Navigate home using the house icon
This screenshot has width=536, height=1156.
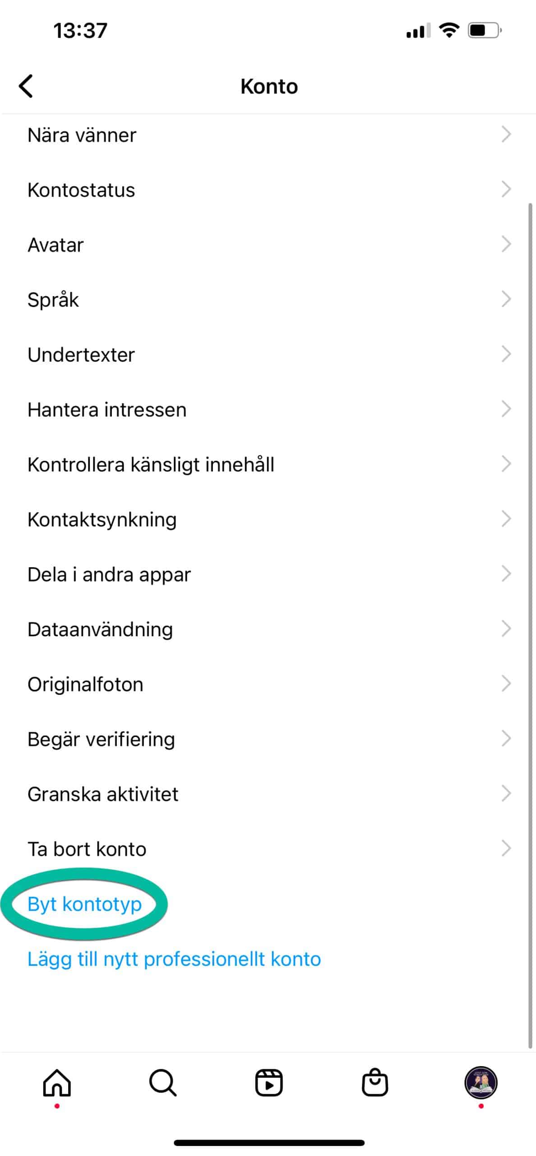(x=56, y=1084)
